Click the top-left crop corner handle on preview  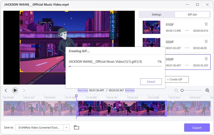pyautogui.click(x=21, y=12)
